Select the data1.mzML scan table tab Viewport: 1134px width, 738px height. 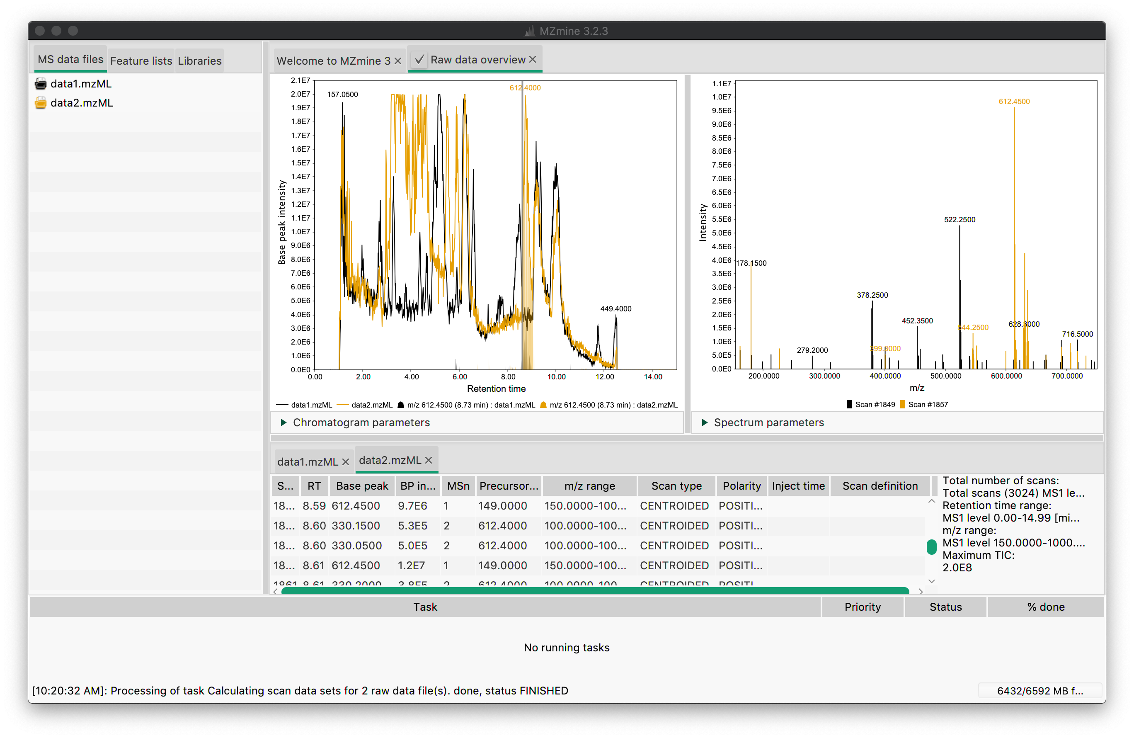tap(307, 462)
